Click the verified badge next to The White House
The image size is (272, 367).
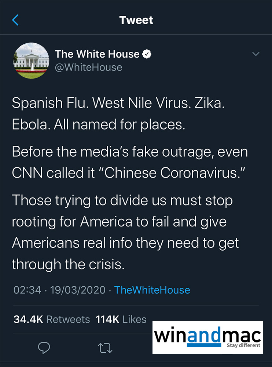pos(147,54)
